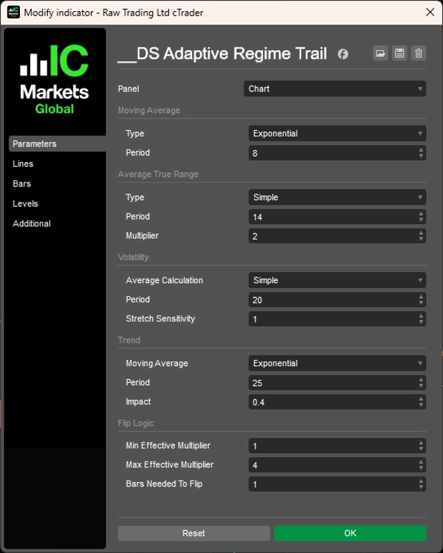Increase the Trend Period stepper

[421, 380]
